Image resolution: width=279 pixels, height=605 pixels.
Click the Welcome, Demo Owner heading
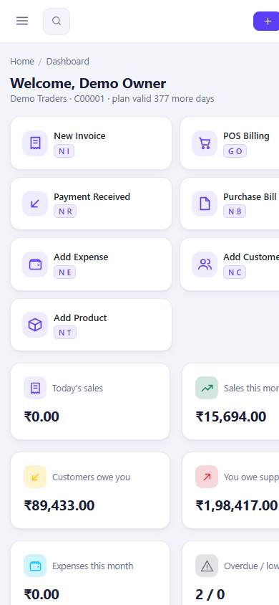[88, 83]
